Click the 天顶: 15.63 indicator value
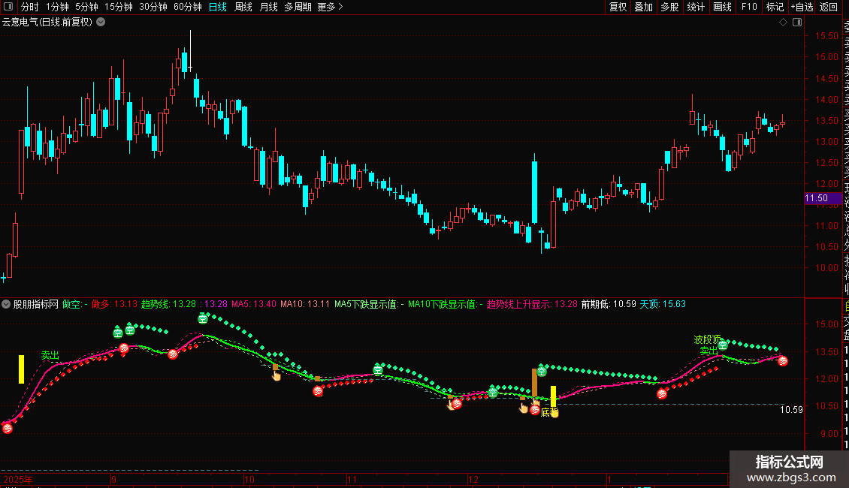Viewport: 849px width, 488px height. point(663,304)
